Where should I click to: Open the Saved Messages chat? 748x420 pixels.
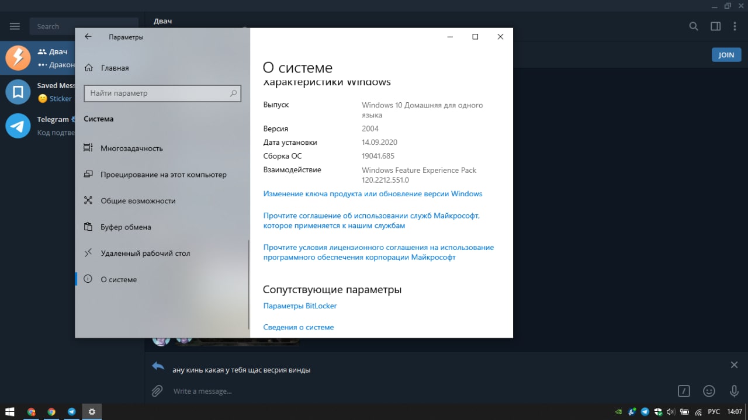(37, 92)
